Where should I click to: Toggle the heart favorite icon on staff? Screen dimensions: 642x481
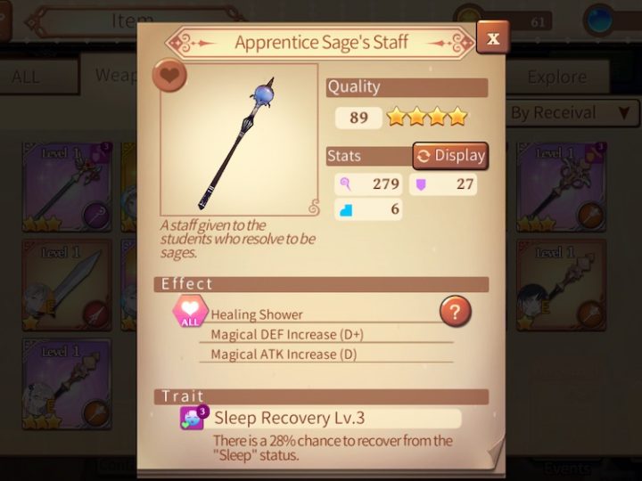(x=169, y=75)
